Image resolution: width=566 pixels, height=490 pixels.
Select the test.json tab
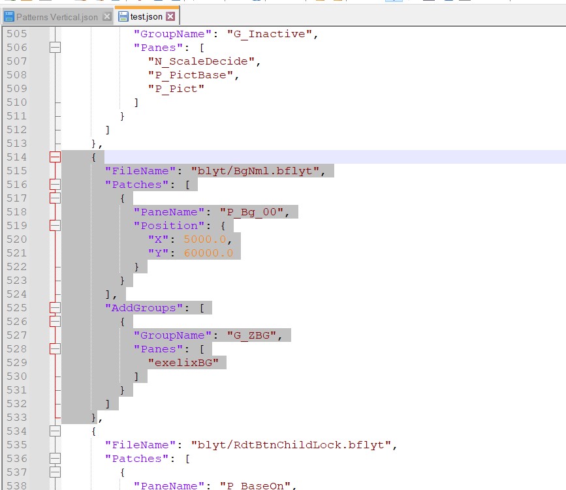[146, 16]
